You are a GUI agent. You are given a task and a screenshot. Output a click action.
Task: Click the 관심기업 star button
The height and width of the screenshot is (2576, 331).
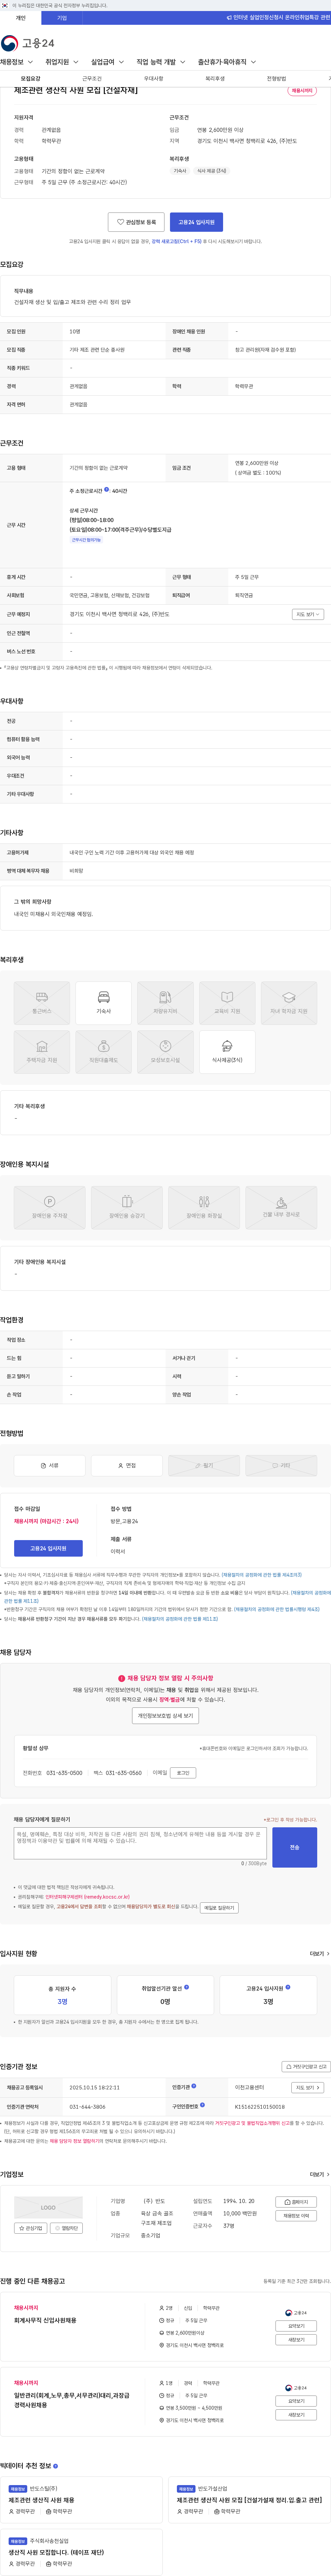pyautogui.click(x=31, y=2228)
